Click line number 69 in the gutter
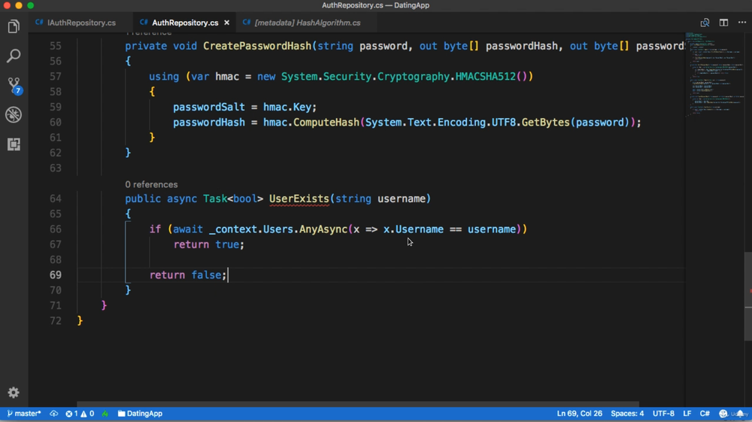The width and height of the screenshot is (752, 422). click(55, 275)
